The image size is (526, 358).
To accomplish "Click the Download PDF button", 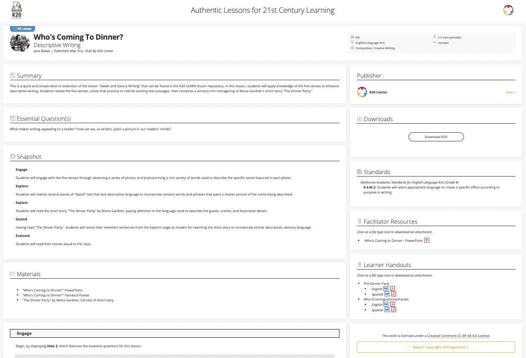I will pyautogui.click(x=436, y=137).
